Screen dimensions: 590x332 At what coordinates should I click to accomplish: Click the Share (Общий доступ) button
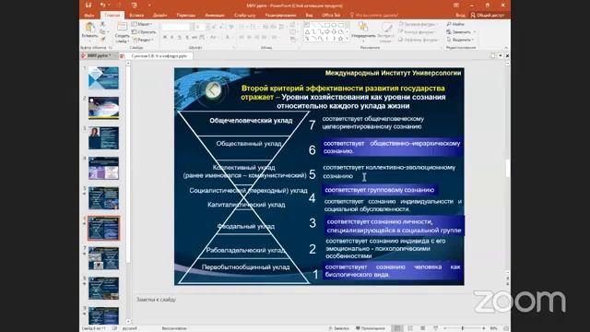[488, 15]
